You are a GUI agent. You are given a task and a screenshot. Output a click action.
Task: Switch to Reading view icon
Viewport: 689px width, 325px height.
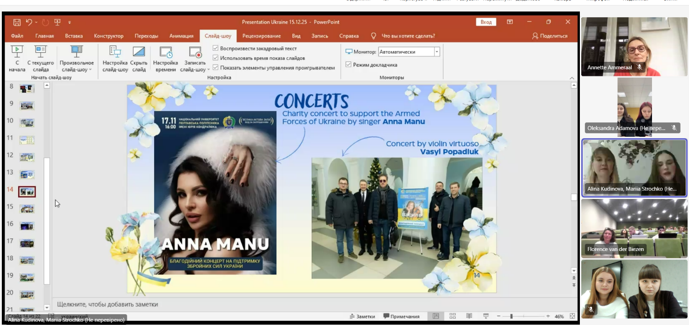pyautogui.click(x=469, y=316)
